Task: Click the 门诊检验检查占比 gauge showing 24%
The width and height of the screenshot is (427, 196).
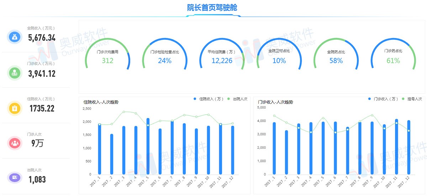Action: tap(164, 54)
